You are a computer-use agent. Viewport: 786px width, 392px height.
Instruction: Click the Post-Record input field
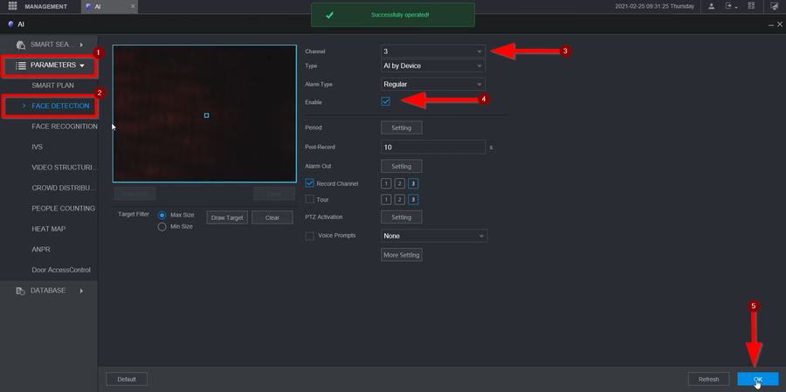[x=432, y=148]
